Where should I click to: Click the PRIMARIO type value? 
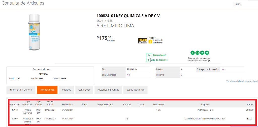point(132,69)
